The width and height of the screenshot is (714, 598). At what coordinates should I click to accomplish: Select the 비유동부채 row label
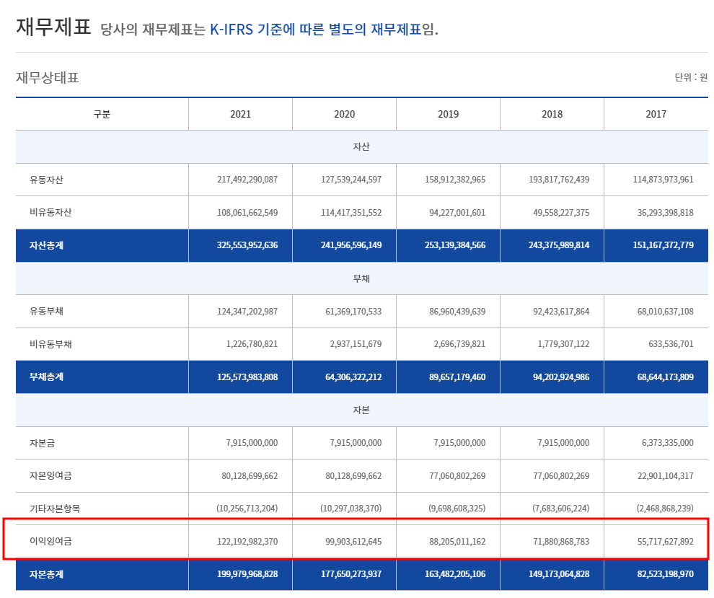point(50,344)
